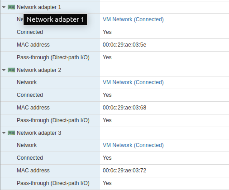229x190 pixels.
Task: Click the black Network adapter 1 tooltip
Action: pos(55,19)
